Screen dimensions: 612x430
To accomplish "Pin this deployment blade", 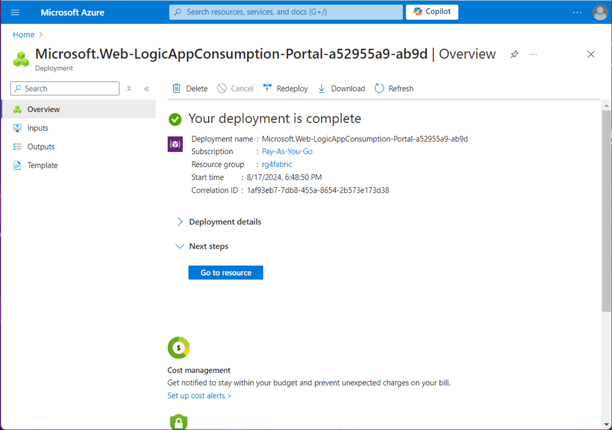I will pyautogui.click(x=514, y=54).
